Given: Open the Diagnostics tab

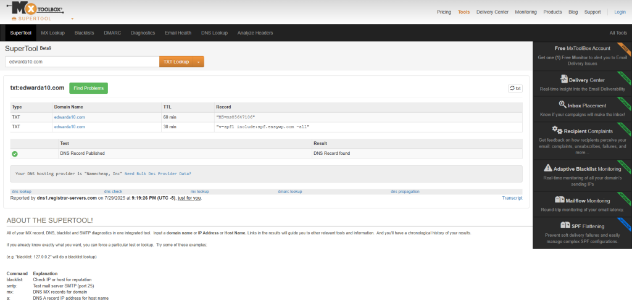Looking at the screenshot, I should [143, 33].
